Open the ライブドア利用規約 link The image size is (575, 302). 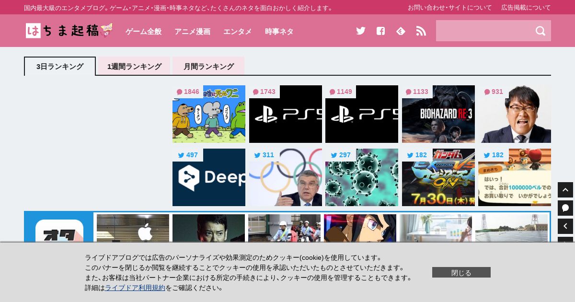click(135, 288)
